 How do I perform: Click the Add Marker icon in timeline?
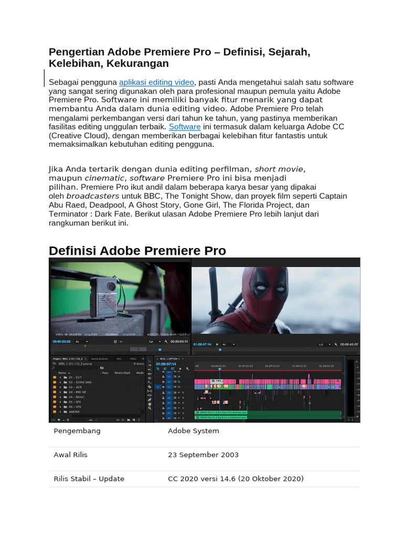pyautogui.click(x=181, y=369)
